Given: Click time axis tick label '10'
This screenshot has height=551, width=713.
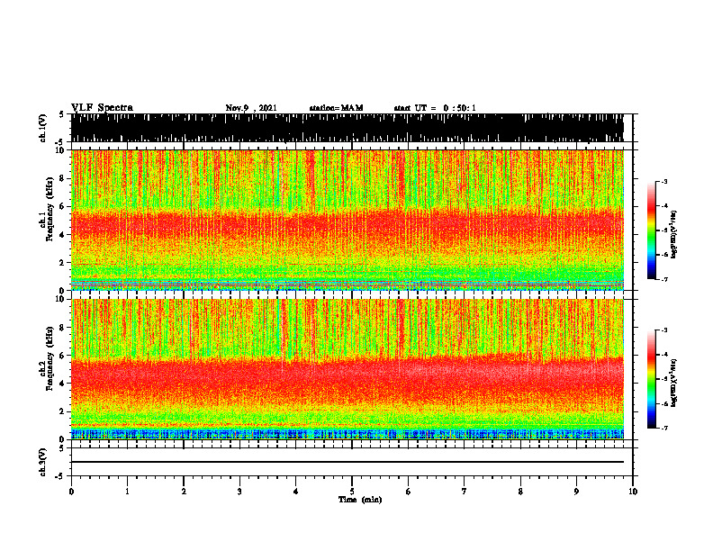Looking at the screenshot, I should pyautogui.click(x=633, y=492).
